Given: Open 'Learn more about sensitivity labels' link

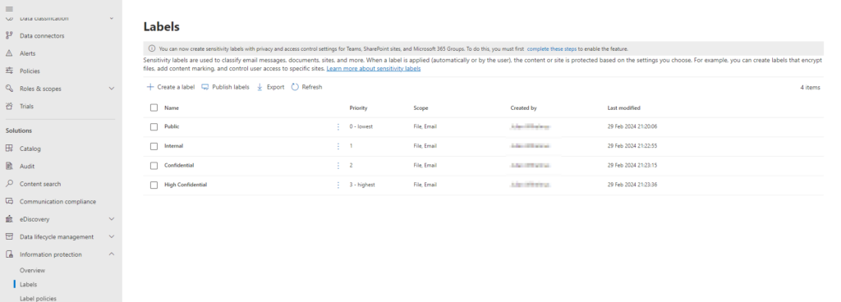Looking at the screenshot, I should (374, 69).
